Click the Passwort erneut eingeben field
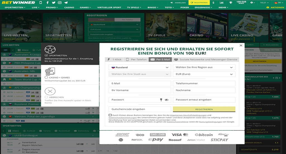286x154 pixels. pyautogui.click(x=204, y=100)
